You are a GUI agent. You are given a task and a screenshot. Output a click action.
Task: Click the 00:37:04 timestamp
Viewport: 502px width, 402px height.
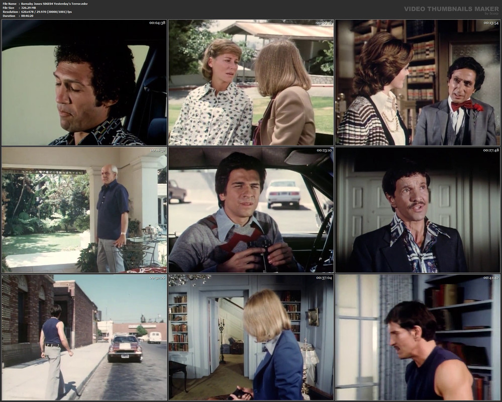click(x=324, y=277)
